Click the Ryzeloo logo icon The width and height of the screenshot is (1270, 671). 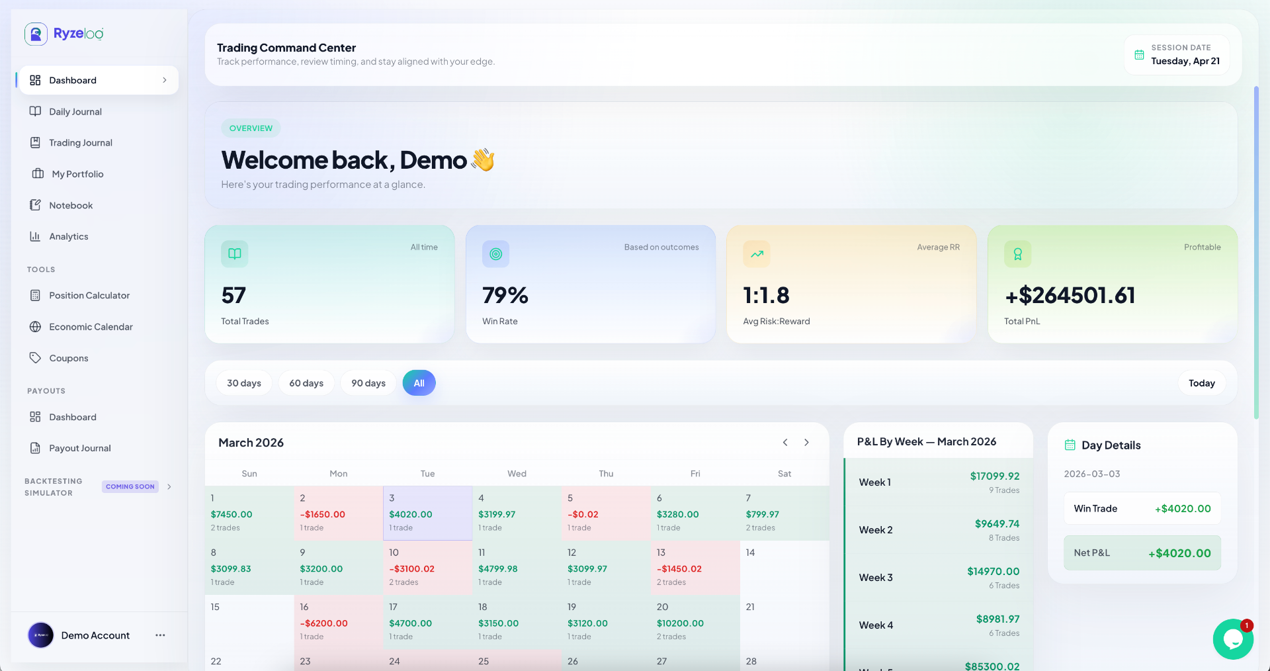[36, 34]
